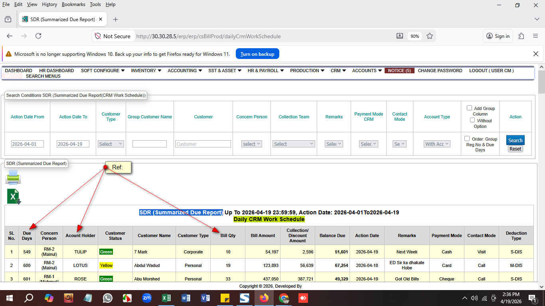This screenshot has width=545, height=306.
Task: Open the Contact Mode dropdown
Action: (399, 144)
